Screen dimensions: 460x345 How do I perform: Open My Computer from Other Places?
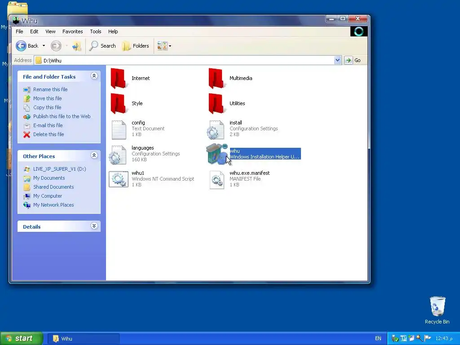click(x=48, y=196)
